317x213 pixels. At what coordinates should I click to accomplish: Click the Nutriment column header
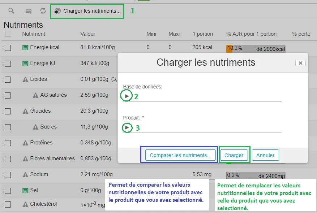tap(34, 34)
